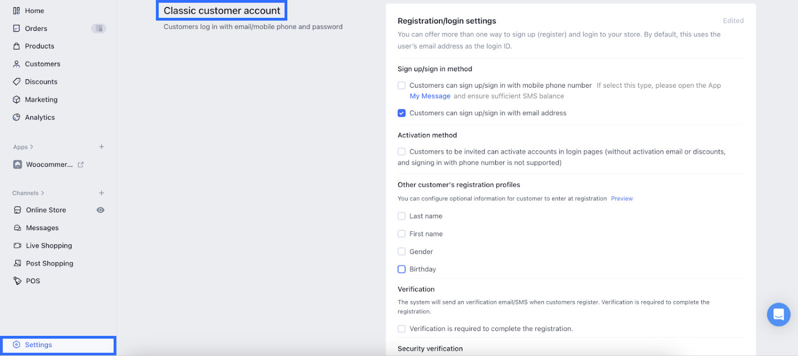
Task: Add a new channel with plus icon
Action: (x=101, y=193)
